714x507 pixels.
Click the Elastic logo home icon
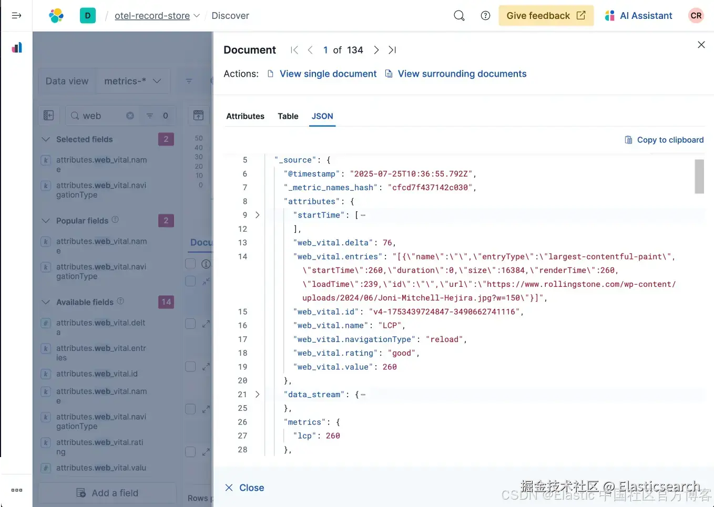point(56,16)
